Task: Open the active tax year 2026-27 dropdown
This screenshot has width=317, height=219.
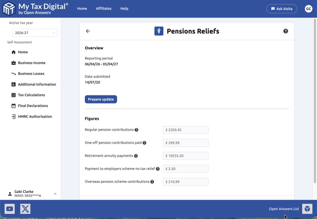Action: 35,33
